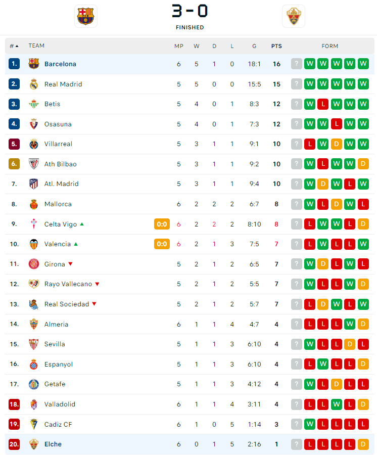Click the Betis club crest

click(34, 104)
